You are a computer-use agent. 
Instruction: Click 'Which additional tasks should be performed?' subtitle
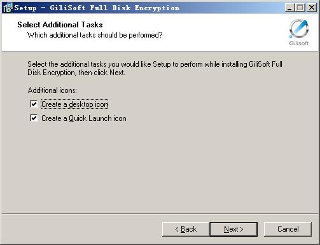pos(95,35)
